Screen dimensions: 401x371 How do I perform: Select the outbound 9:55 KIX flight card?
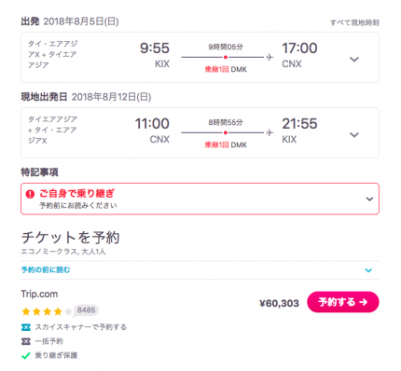coord(200,57)
